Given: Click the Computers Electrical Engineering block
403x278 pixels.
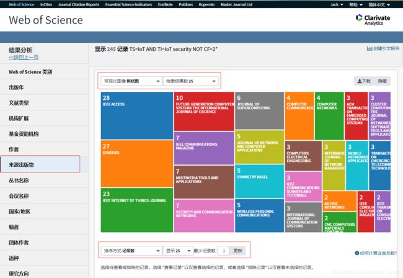Looking at the screenshot, I should (303, 156).
